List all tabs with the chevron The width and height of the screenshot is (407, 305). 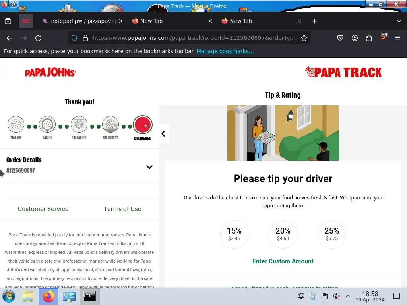click(x=399, y=21)
